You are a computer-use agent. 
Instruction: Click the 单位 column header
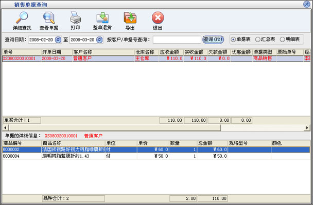(121, 143)
